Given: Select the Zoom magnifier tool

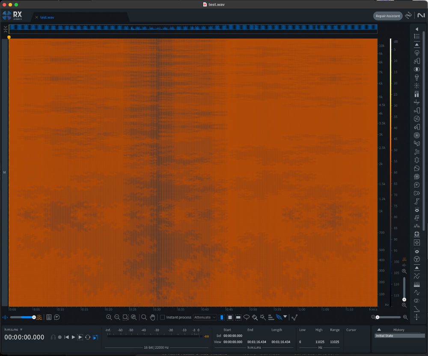Looking at the screenshot, I should [x=144, y=317].
